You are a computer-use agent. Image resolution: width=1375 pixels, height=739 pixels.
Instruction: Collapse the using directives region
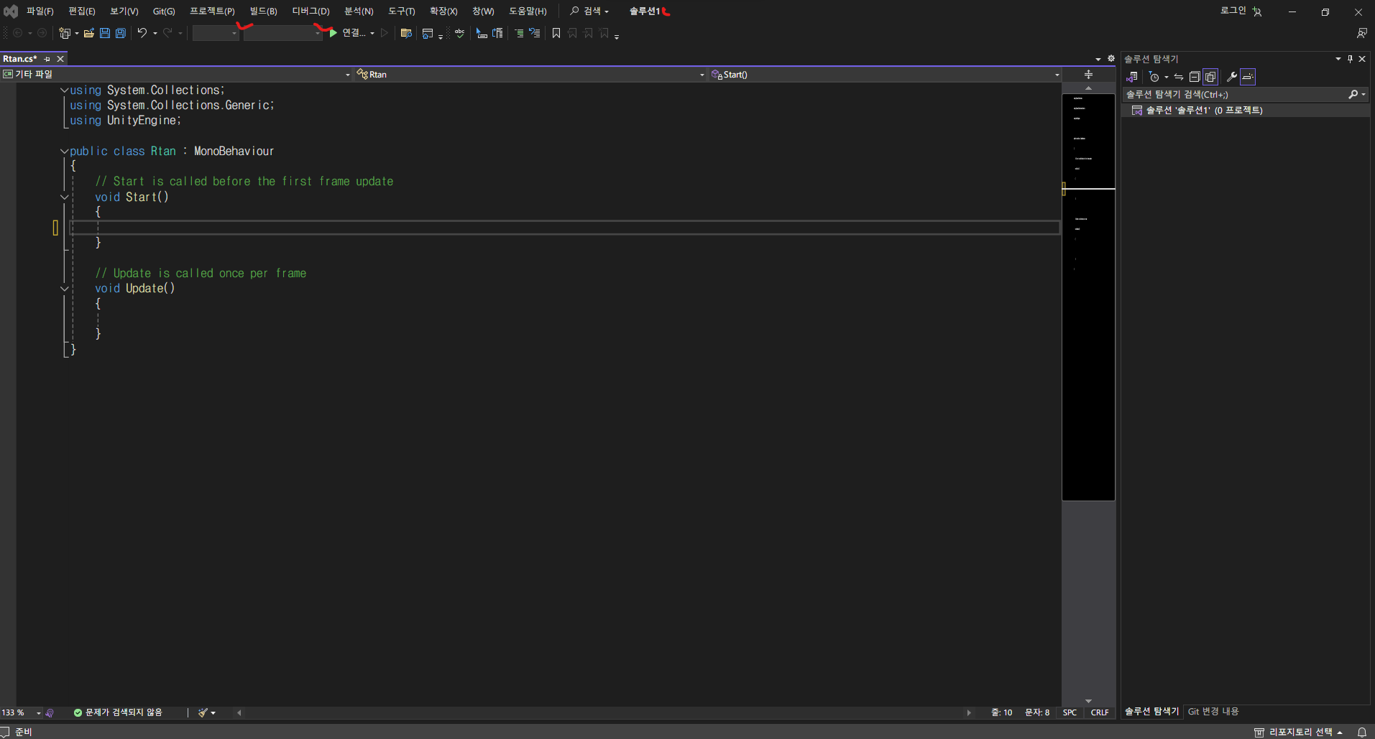pyautogui.click(x=64, y=90)
